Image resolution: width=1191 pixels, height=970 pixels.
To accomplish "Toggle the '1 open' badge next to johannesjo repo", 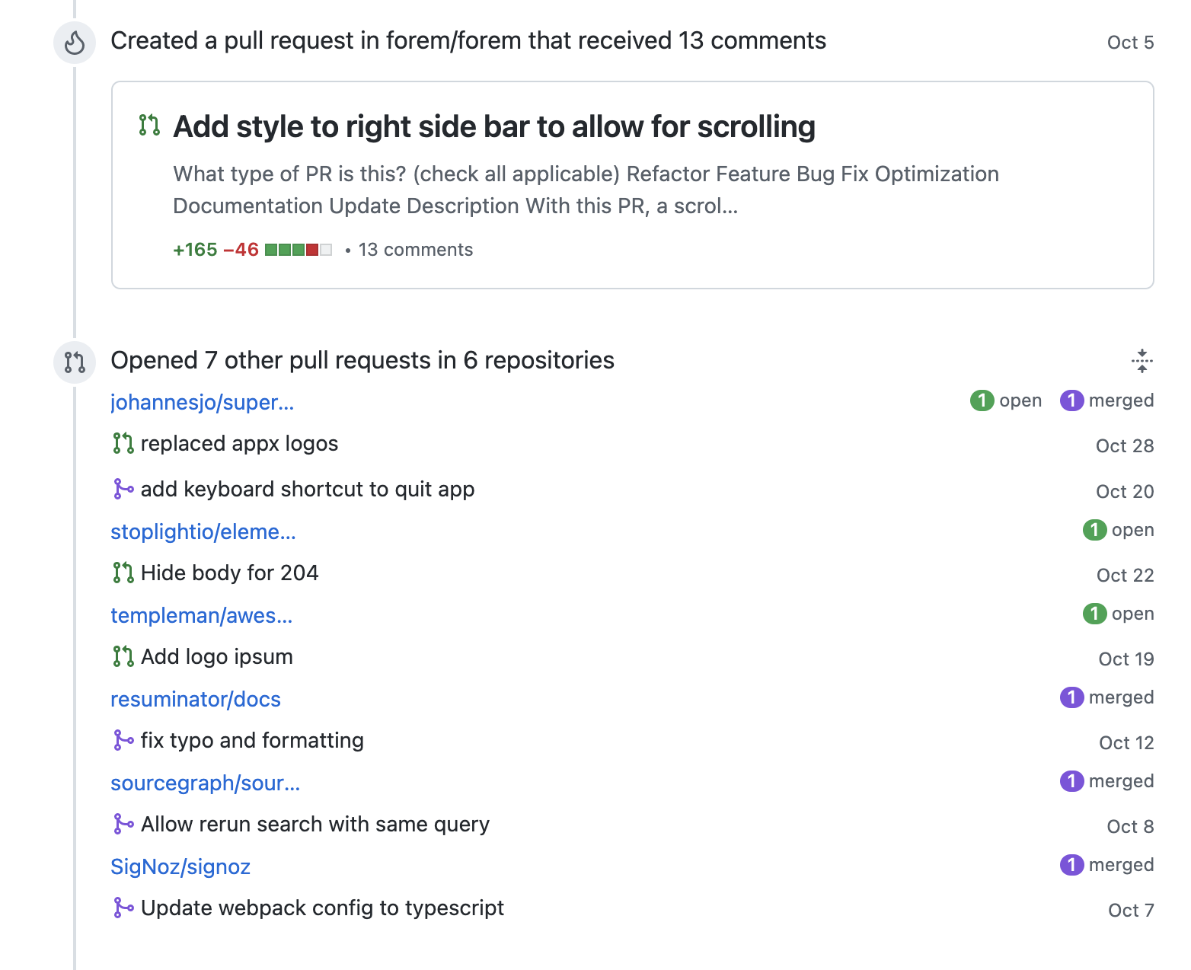I will point(1007,400).
